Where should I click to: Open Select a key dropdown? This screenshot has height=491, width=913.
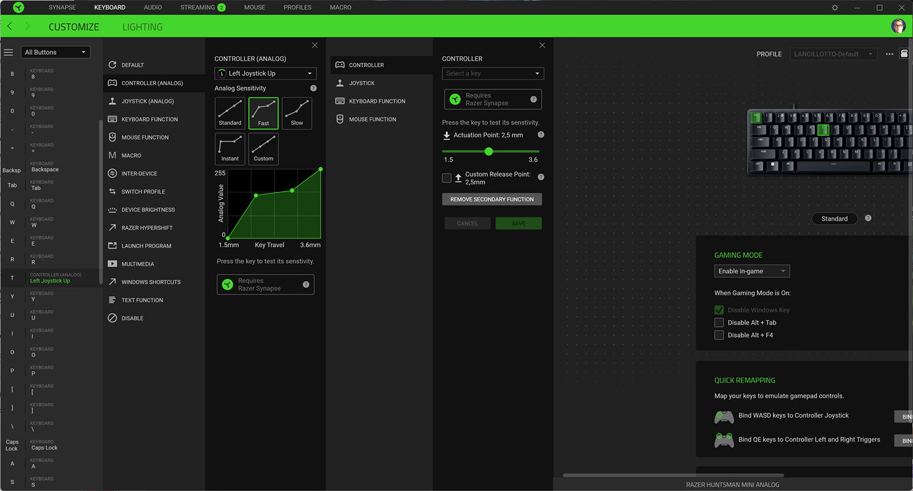pyautogui.click(x=493, y=73)
